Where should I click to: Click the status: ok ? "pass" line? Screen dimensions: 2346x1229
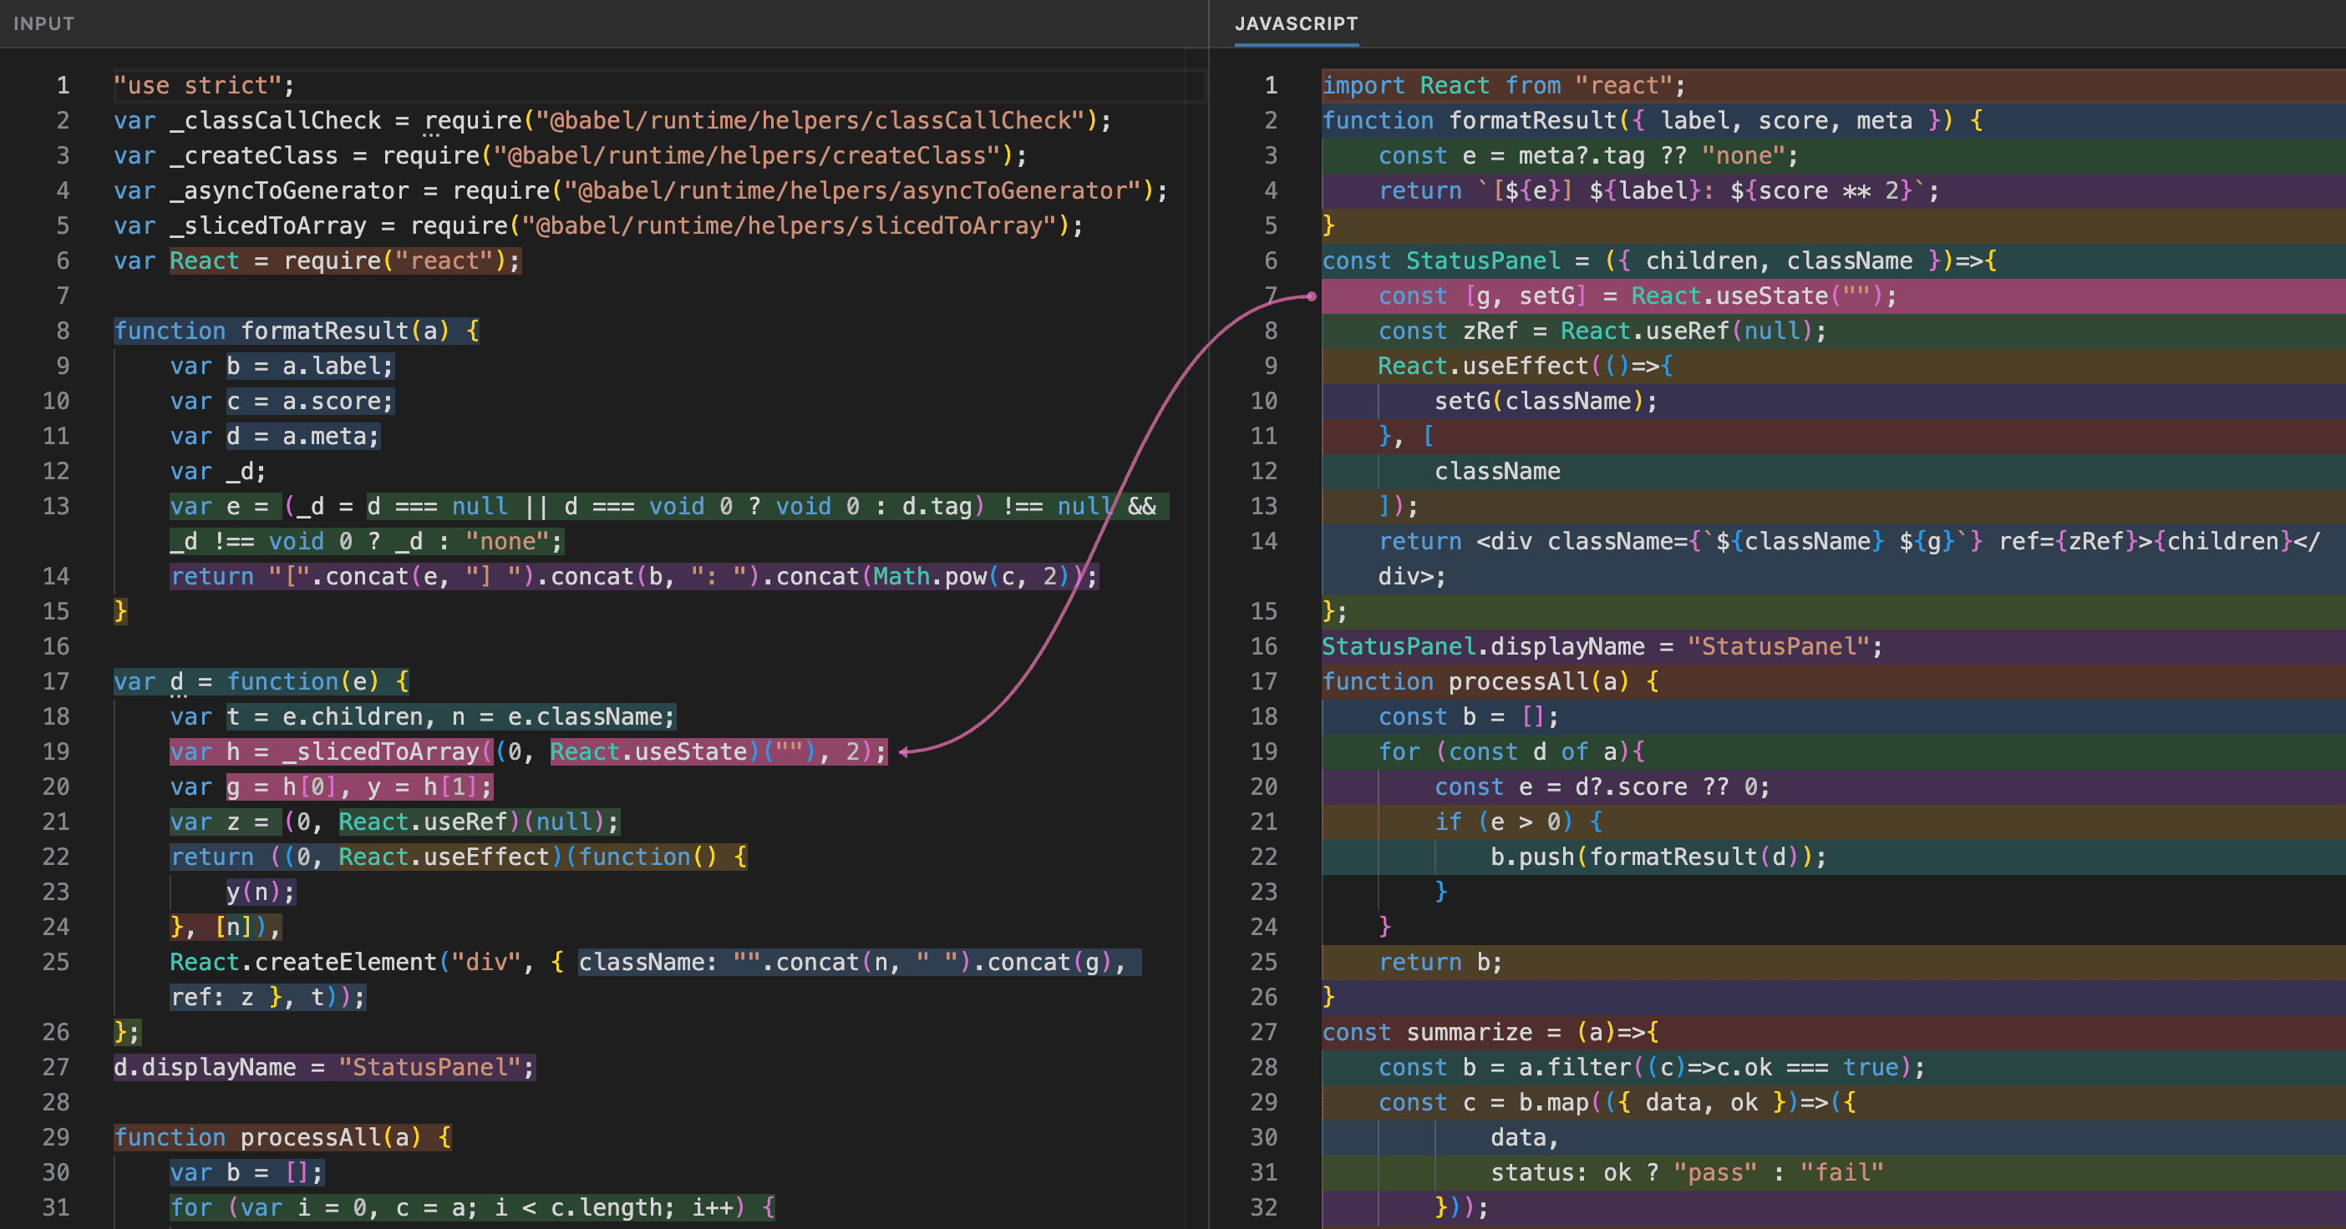coord(1687,1172)
